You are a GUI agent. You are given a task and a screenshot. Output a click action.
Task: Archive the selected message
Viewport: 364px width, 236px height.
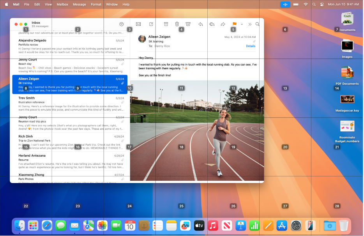click(166, 24)
